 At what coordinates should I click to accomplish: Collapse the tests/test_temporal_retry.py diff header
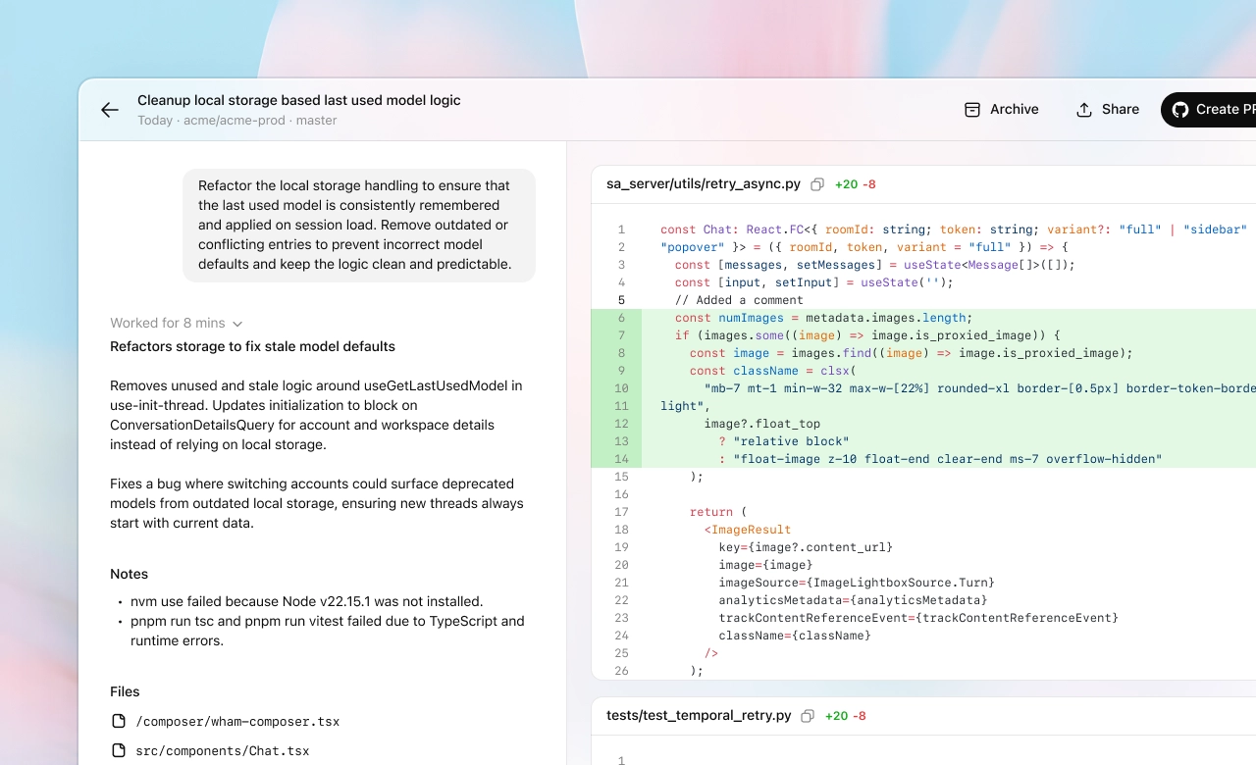[698, 715]
